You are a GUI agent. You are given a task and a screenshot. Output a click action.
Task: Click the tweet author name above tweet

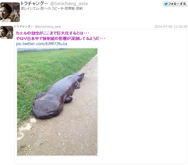click(x=23, y=26)
